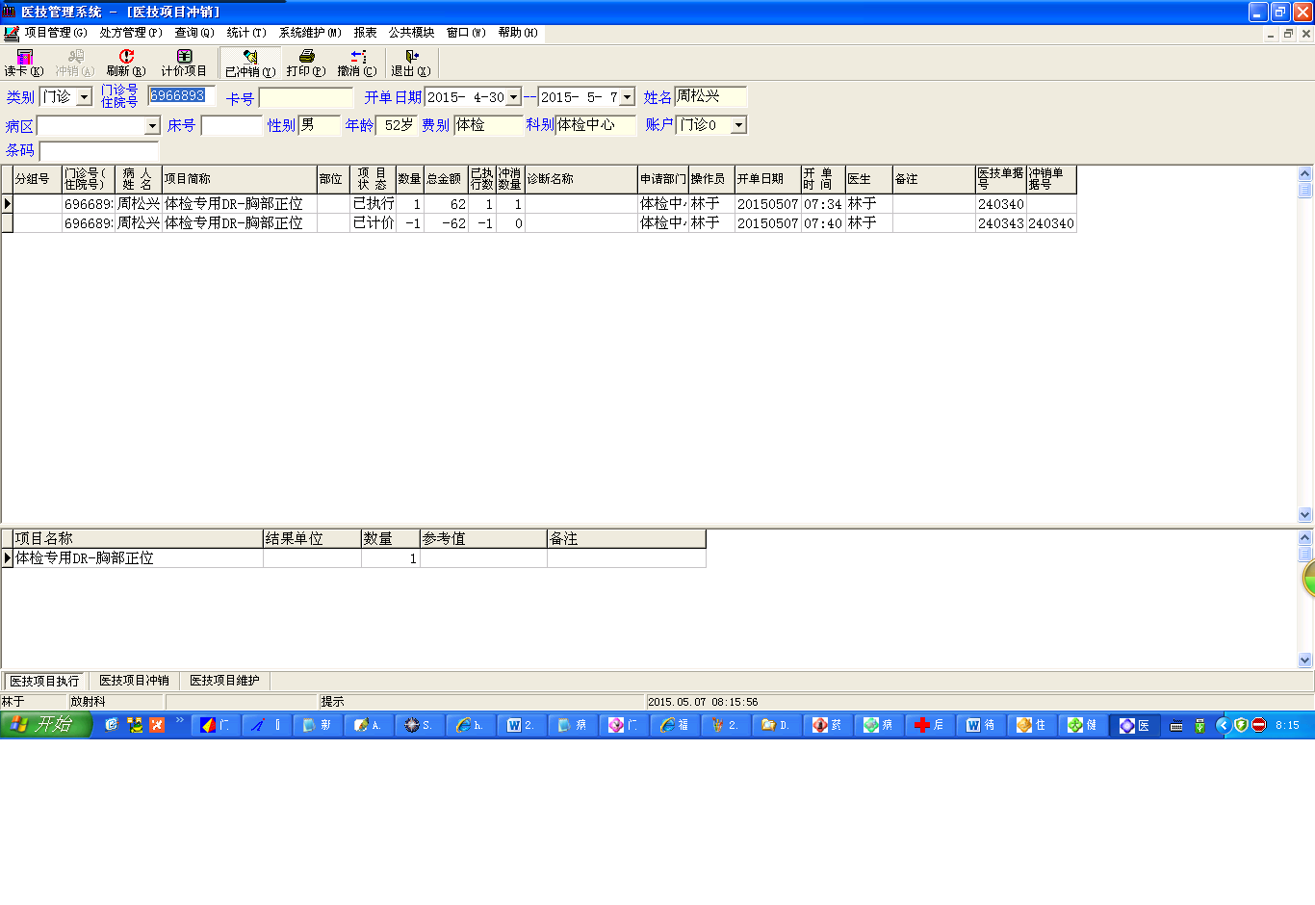Toggle the 已冲销(Y) toolbar button
The height and width of the screenshot is (905, 1315).
(x=250, y=64)
